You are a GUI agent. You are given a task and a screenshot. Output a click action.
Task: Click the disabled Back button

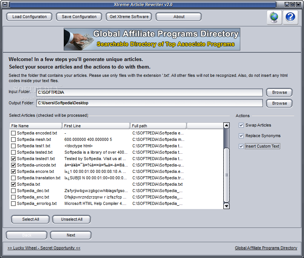(x=27, y=235)
